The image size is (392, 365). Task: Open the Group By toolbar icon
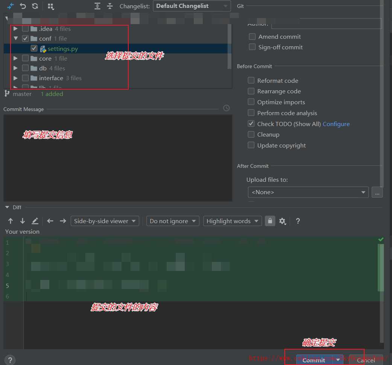(51, 6)
